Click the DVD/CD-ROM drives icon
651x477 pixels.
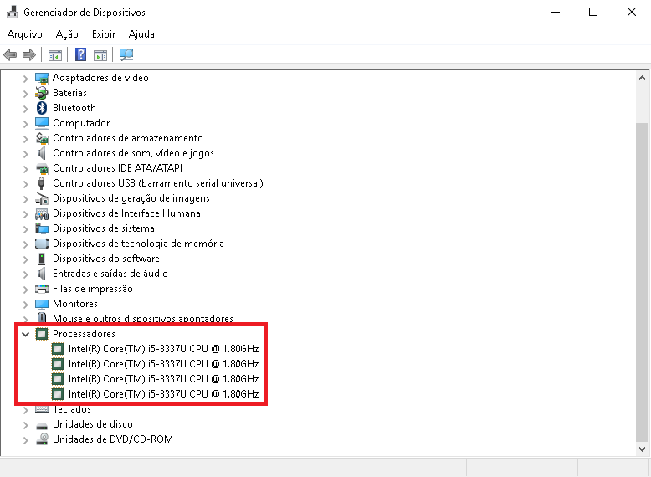42,439
